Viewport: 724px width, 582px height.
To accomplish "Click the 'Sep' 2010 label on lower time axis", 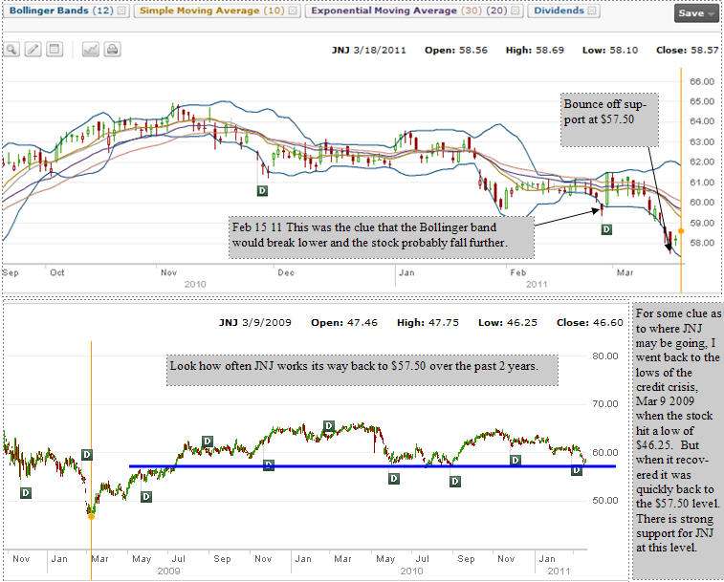I will point(467,559).
